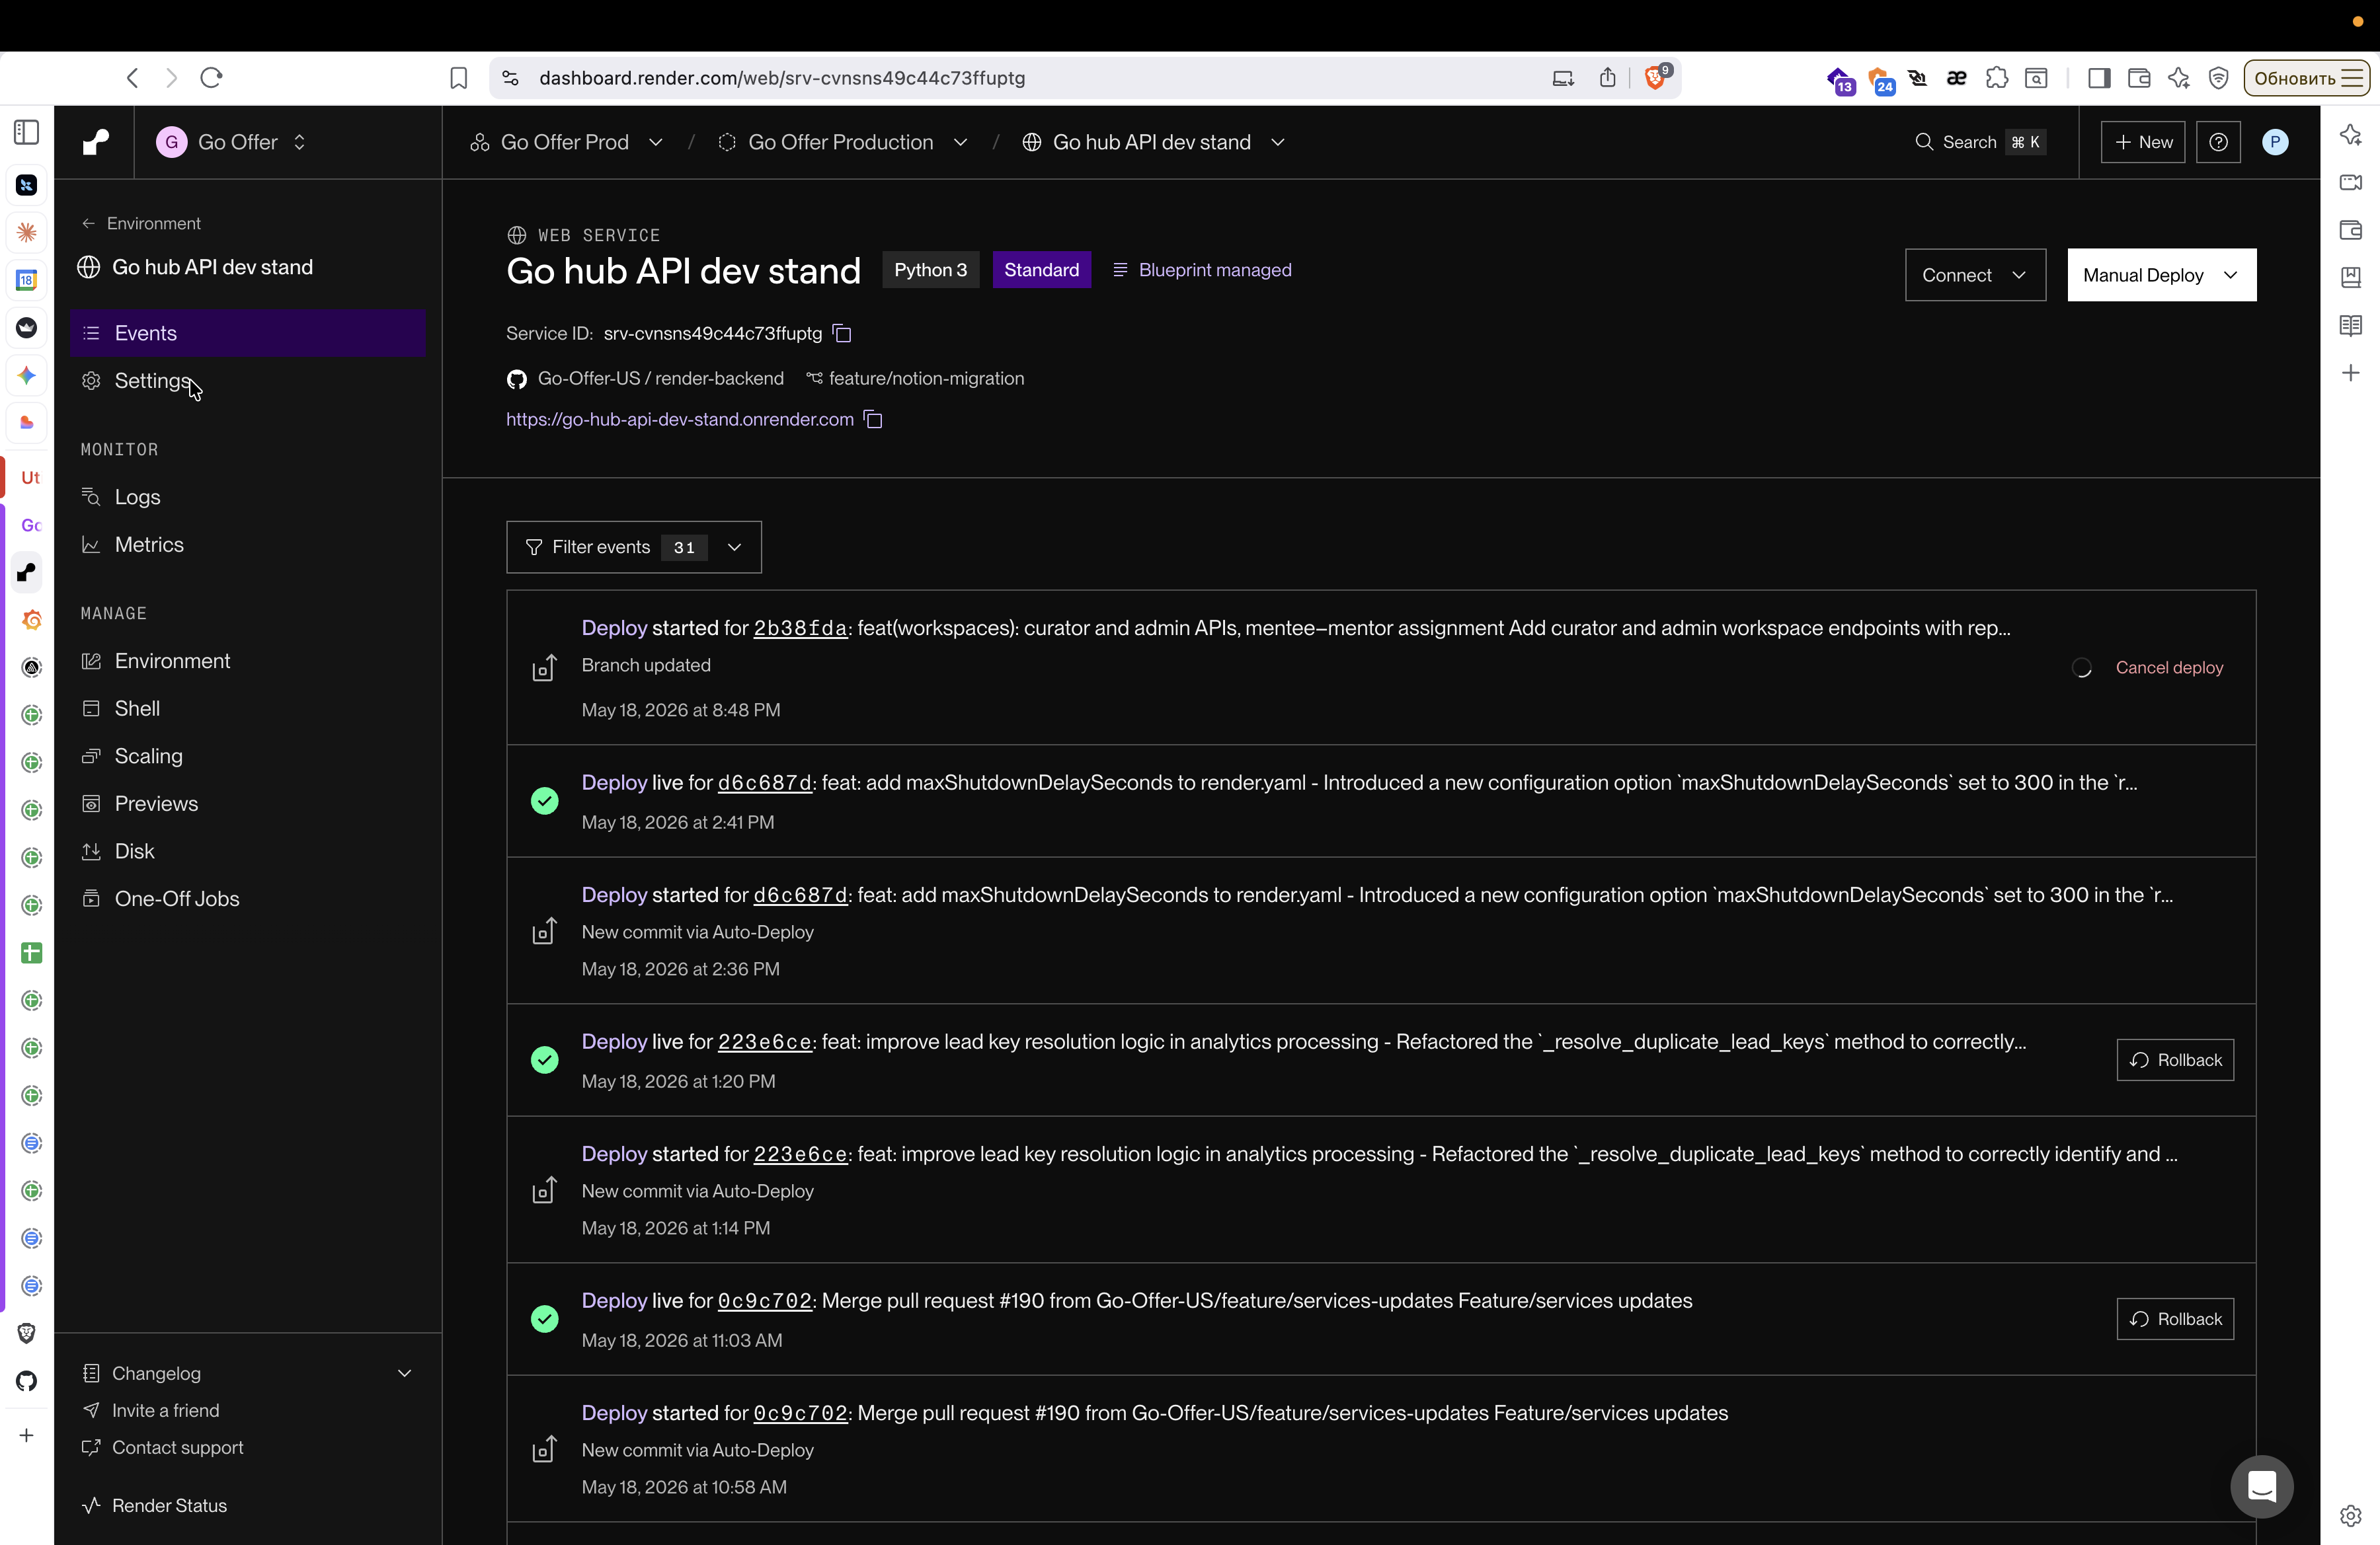Open the Go Offer workspace switcher
2380x1545 pixels.
(231, 142)
